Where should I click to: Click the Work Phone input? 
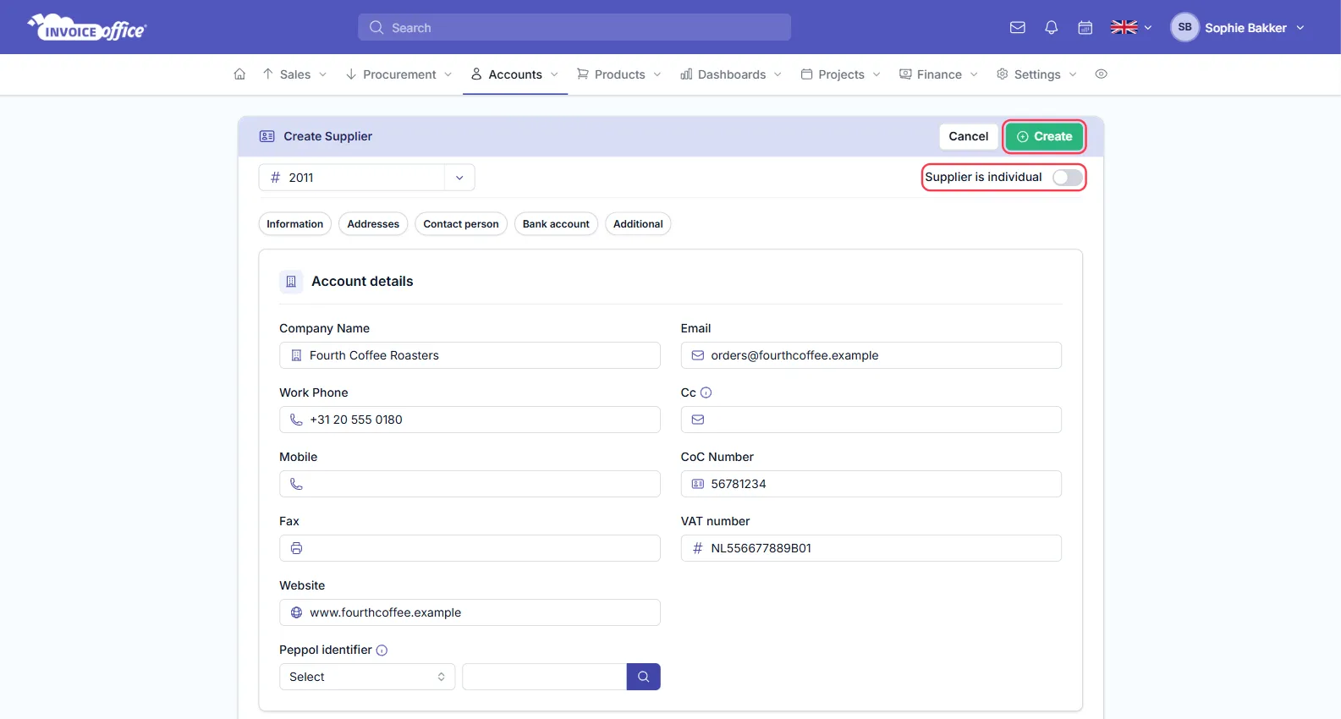pos(470,420)
